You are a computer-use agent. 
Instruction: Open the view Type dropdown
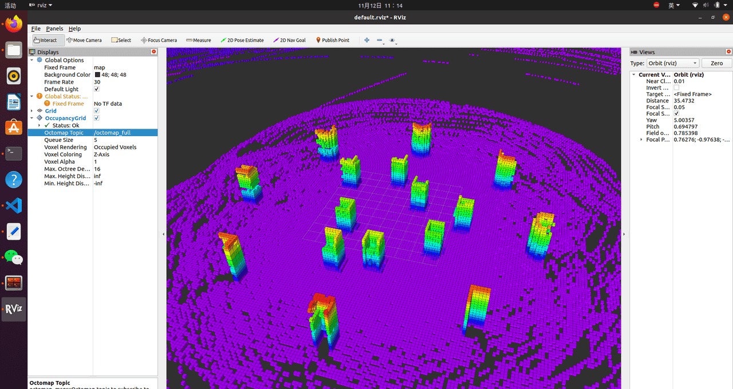click(x=672, y=63)
